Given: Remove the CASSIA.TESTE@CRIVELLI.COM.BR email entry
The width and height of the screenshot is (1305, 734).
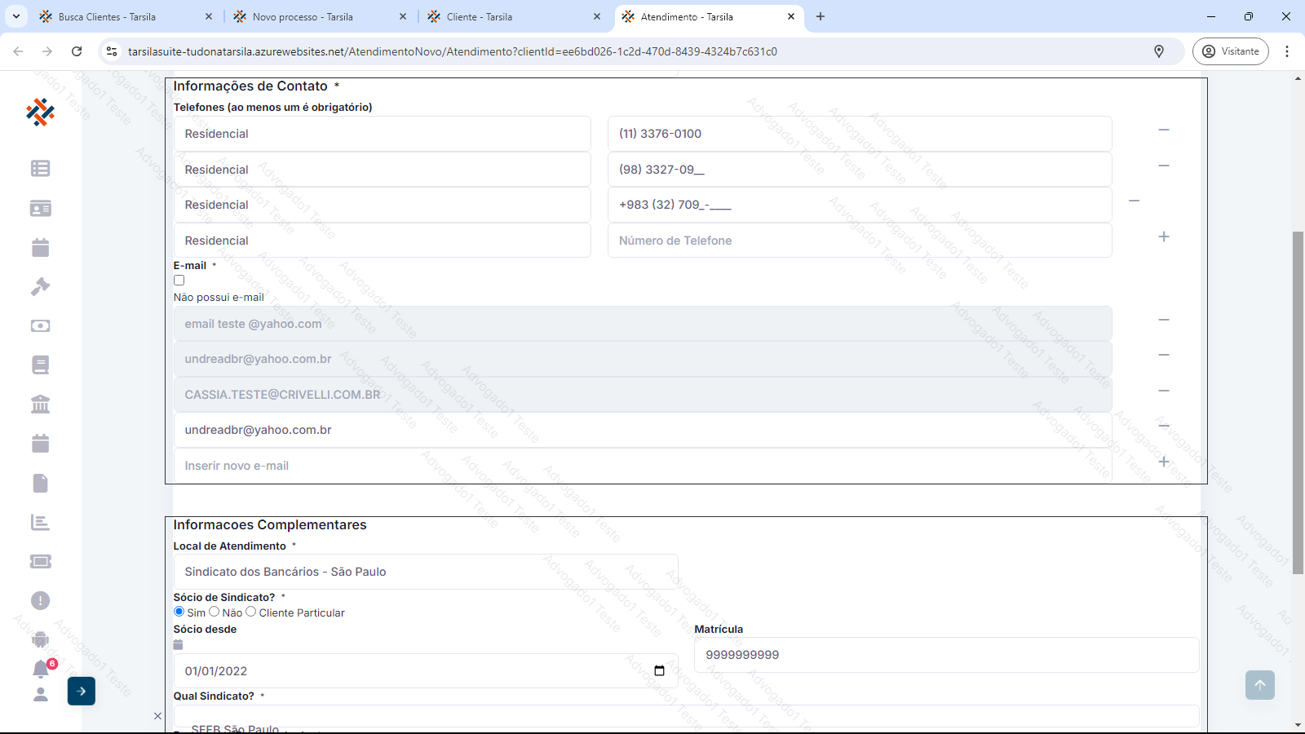Looking at the screenshot, I should [1164, 391].
